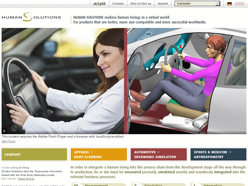The image size is (248, 186).
Task: Expand the Quickstart dropdown
Action: pyautogui.click(x=197, y=3)
